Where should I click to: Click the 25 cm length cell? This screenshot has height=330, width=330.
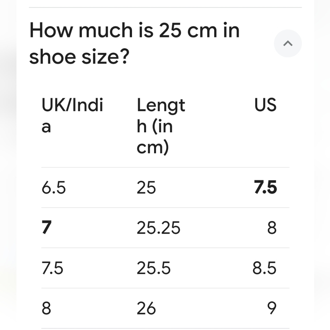(146, 187)
